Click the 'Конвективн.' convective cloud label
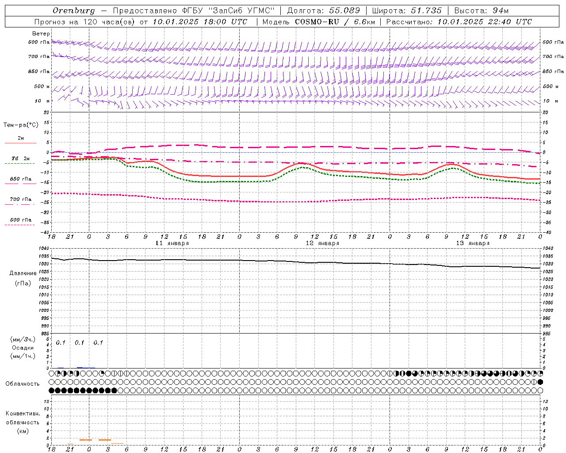566x453 pixels. click(x=23, y=413)
